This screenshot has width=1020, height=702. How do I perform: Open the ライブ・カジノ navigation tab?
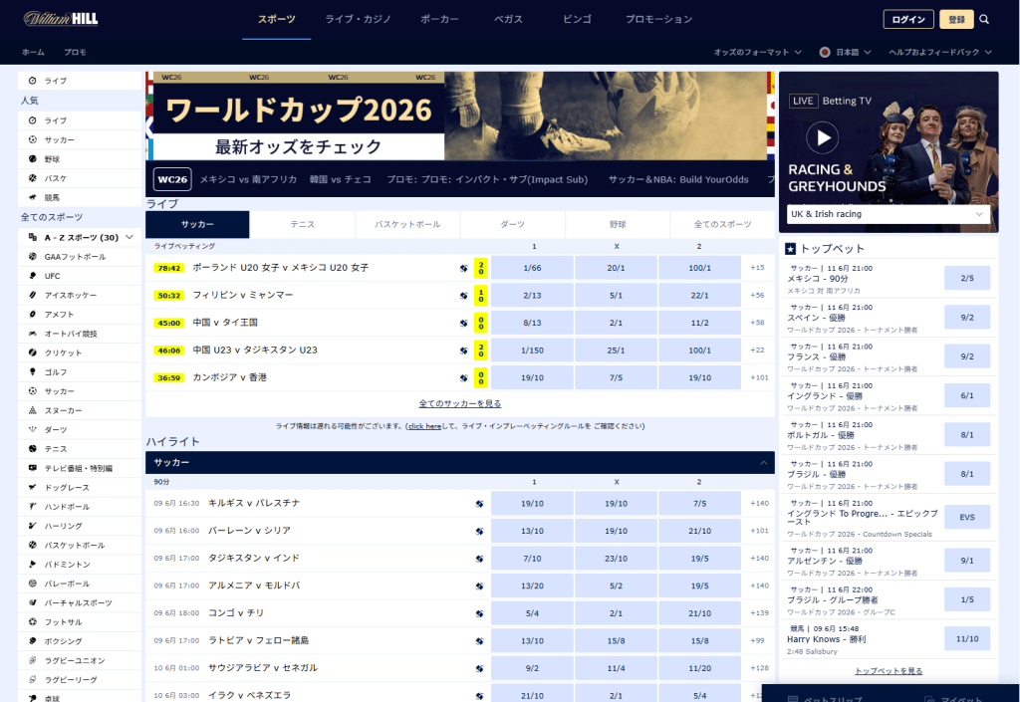click(358, 20)
